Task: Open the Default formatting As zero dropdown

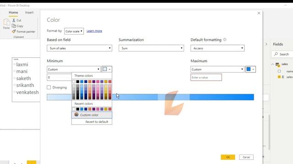Action: pyautogui.click(x=217, y=48)
